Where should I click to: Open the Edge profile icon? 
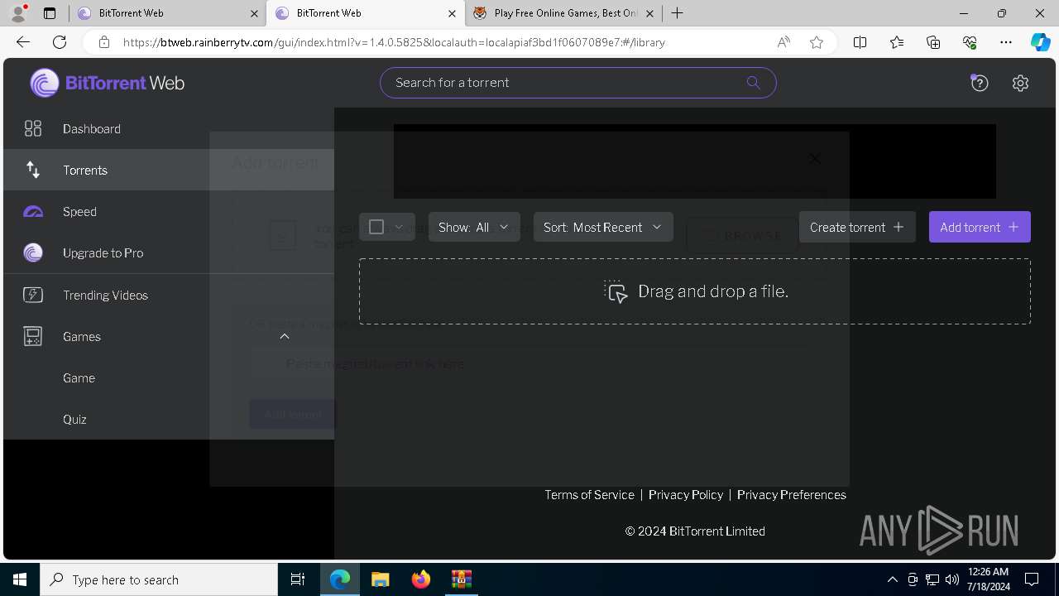[18, 13]
